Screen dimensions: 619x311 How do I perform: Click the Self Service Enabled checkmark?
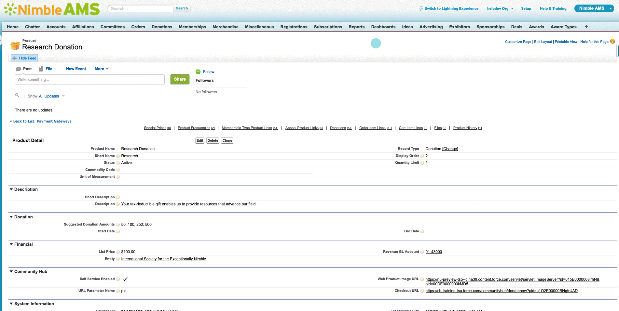(x=125, y=279)
